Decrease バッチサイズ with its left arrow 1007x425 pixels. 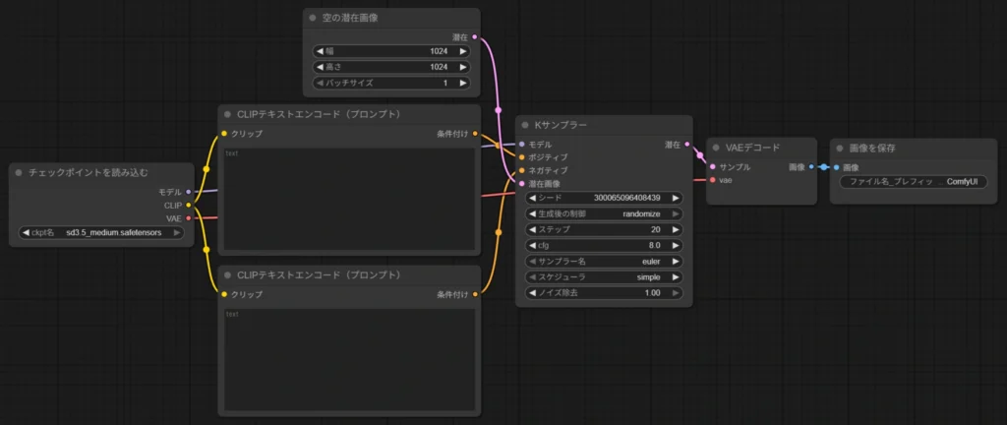point(320,84)
